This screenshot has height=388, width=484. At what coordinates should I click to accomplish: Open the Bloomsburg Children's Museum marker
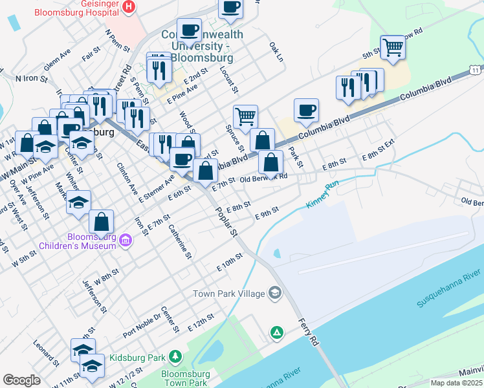[126, 241]
